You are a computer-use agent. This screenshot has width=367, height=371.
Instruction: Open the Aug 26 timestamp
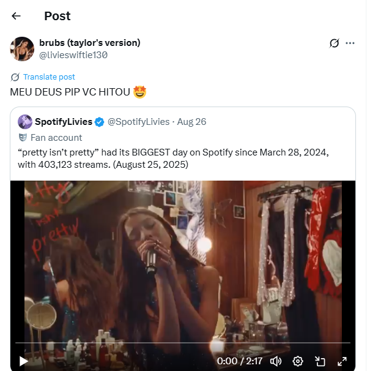(x=191, y=121)
